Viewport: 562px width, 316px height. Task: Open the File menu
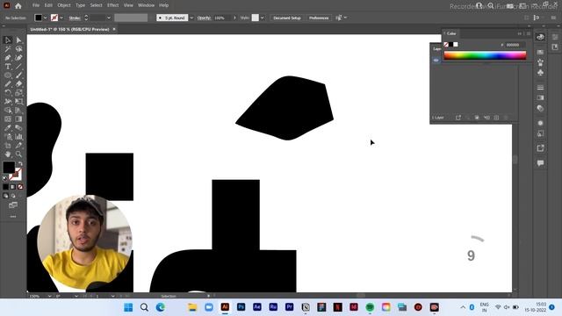[x=36, y=5]
